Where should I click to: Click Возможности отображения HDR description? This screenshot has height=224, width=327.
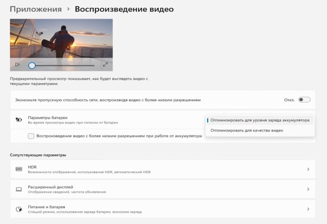(x=89, y=172)
